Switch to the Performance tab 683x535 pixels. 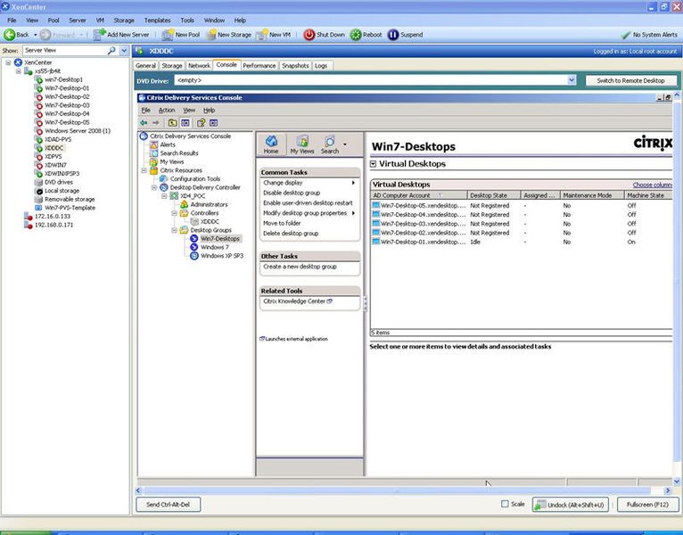point(259,65)
